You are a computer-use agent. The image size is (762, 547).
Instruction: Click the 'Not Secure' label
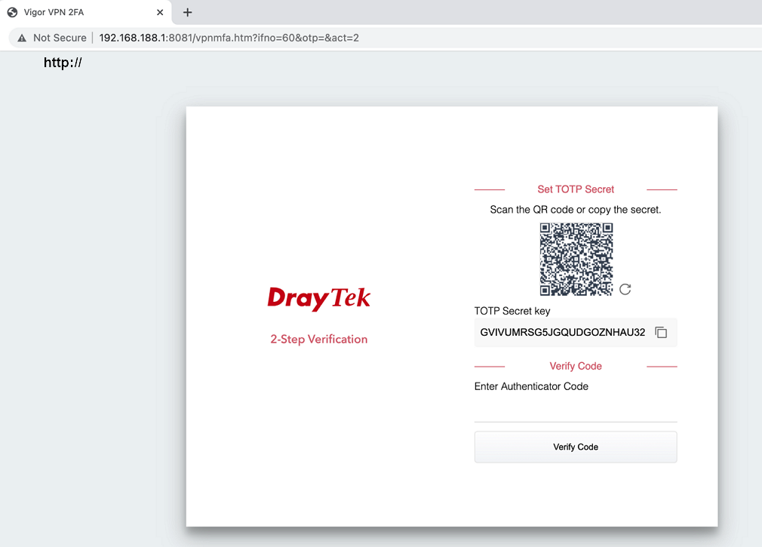point(60,38)
